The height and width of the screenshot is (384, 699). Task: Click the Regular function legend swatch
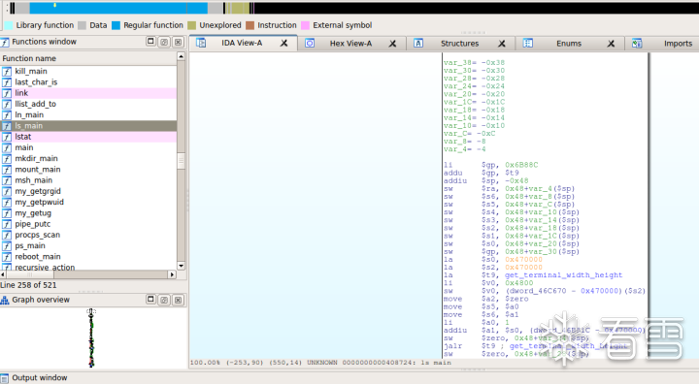116,25
